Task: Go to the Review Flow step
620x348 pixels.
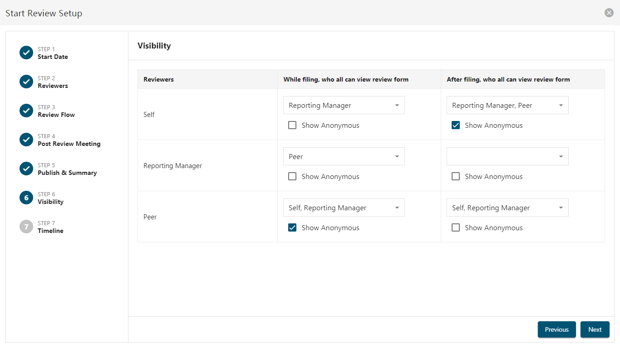Action: 56,115
